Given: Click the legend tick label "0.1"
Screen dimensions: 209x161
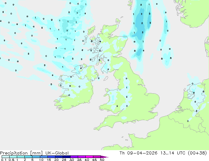Looking at the screenshot, I should click(x=4, y=160).
